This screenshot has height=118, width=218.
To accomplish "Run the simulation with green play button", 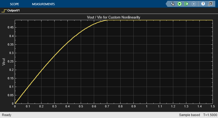I will 180,4.
